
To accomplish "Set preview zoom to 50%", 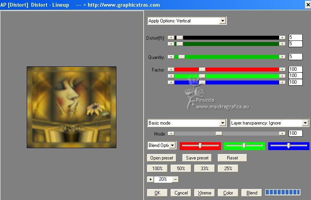I will pos(181,169).
